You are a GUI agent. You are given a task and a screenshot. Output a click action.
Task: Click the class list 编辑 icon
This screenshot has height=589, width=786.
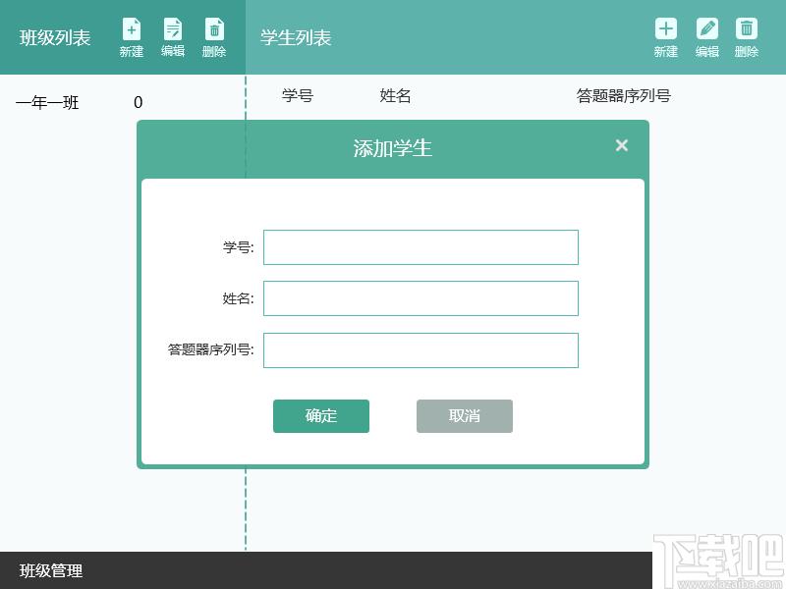point(173,37)
